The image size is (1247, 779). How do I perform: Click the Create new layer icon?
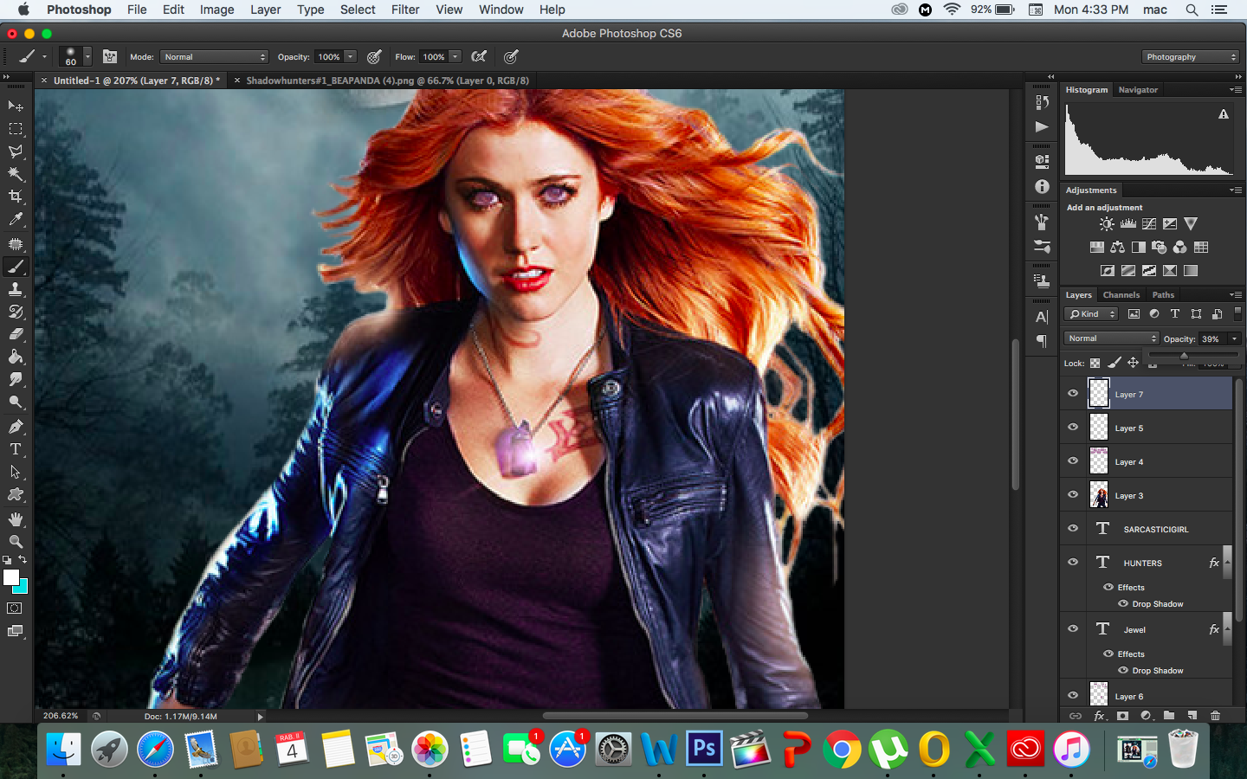(x=1192, y=716)
